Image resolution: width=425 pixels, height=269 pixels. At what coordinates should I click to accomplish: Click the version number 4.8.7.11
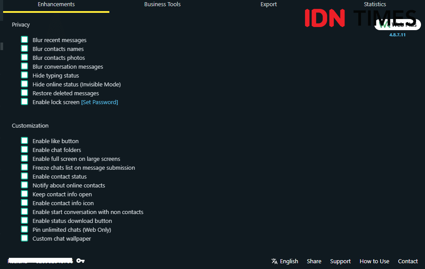pyautogui.click(x=397, y=35)
